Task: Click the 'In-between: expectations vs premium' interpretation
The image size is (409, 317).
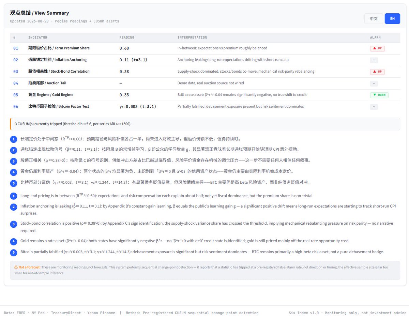Action: tap(222, 48)
